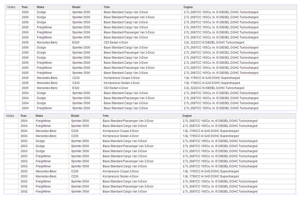
Task: Select 'Sprinter 3500' in the 2006 Dodge row
Action: [x=81, y=22]
